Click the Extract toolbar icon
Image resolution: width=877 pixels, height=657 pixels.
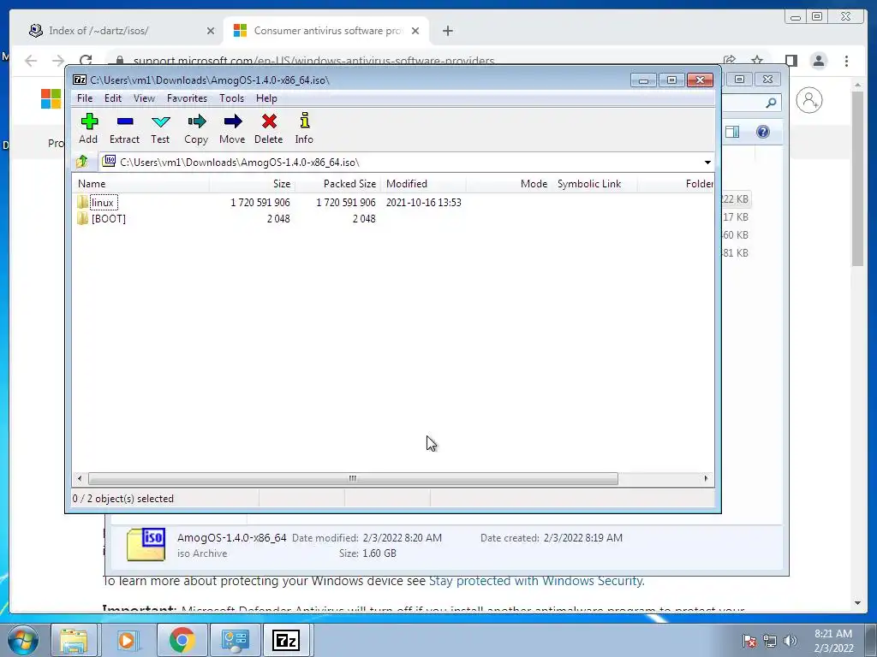coord(125,121)
